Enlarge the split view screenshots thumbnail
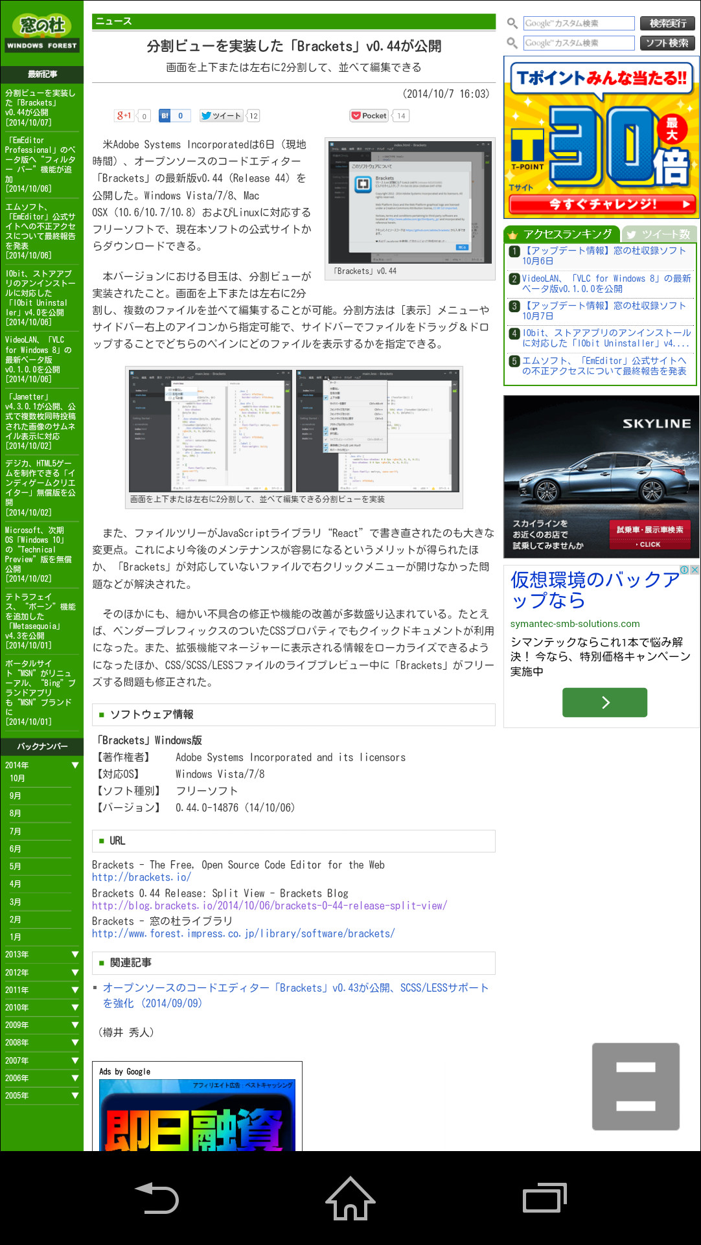The height and width of the screenshot is (1245, 701). (x=294, y=431)
